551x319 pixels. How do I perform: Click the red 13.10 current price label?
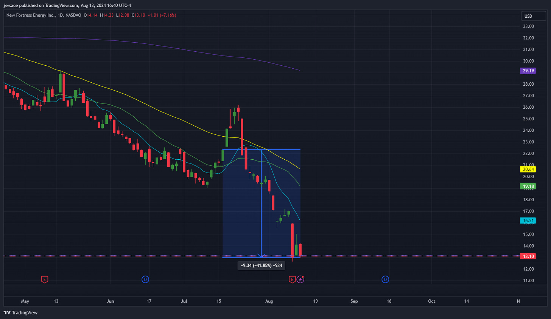pos(528,256)
